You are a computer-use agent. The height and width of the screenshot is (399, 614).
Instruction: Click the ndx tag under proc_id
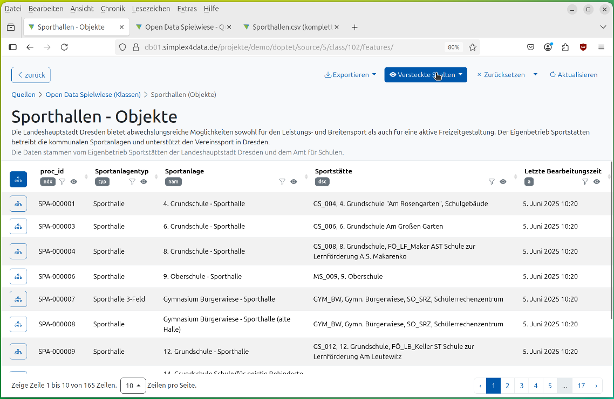48,181
